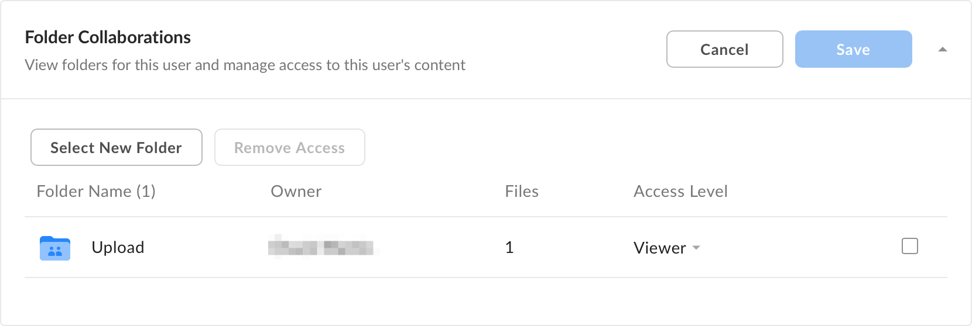Click the Owner column header
The width and height of the screenshot is (972, 326).
(296, 191)
